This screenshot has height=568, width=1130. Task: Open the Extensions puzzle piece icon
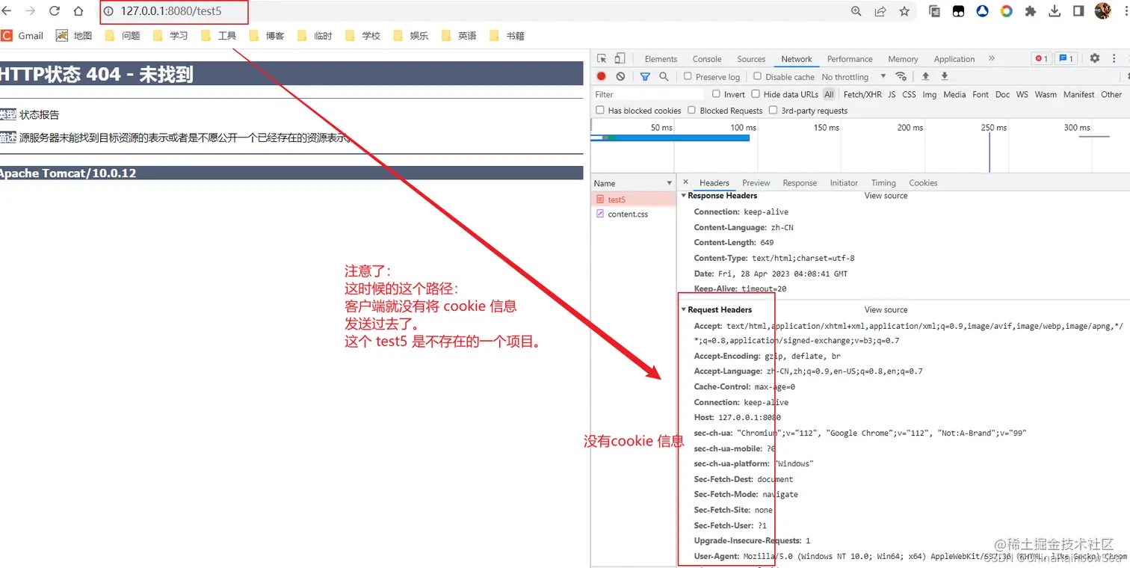click(x=1031, y=11)
